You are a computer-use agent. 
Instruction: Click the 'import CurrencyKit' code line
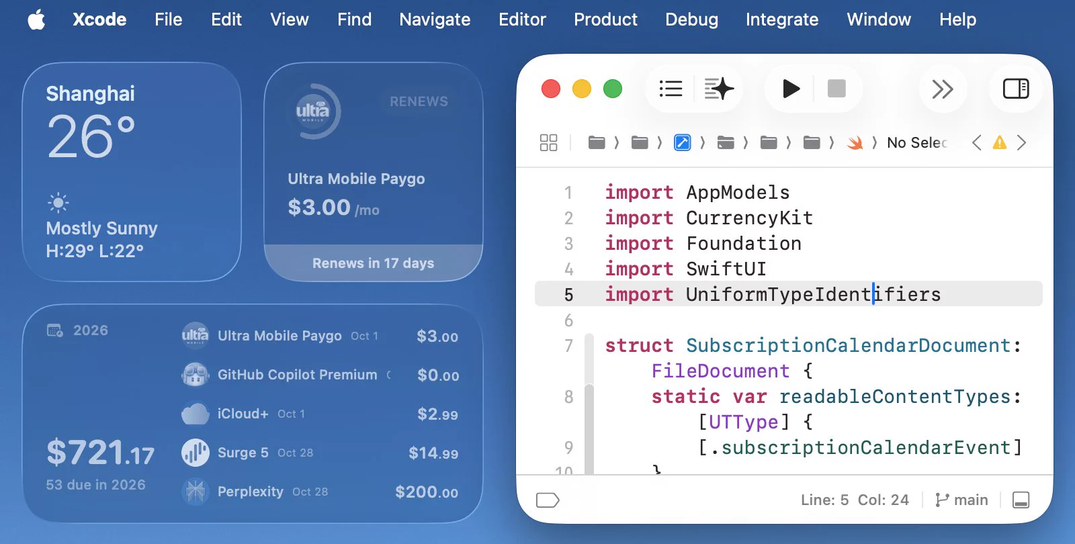pyautogui.click(x=709, y=218)
